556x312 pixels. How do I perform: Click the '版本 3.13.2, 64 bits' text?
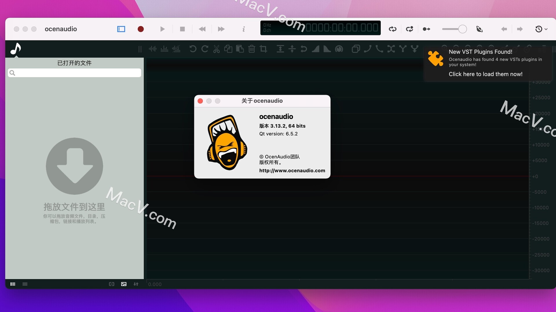tap(282, 126)
